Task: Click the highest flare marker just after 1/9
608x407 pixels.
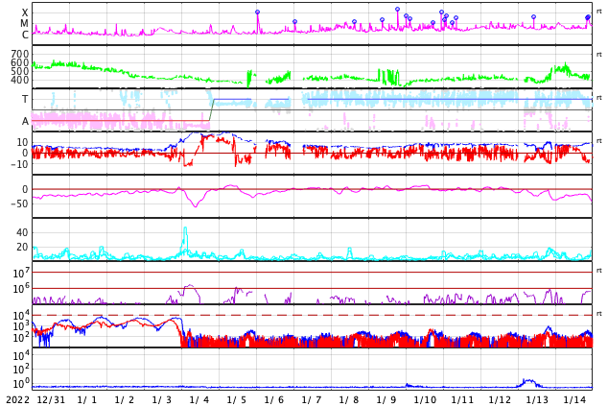Action: pyautogui.click(x=397, y=9)
